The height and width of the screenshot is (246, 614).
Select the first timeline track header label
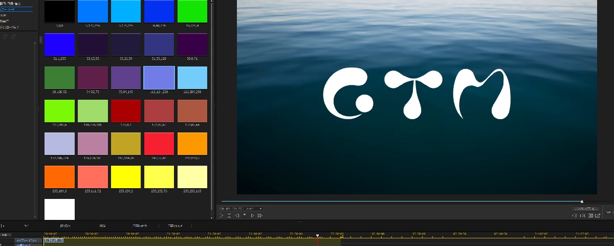click(28, 240)
